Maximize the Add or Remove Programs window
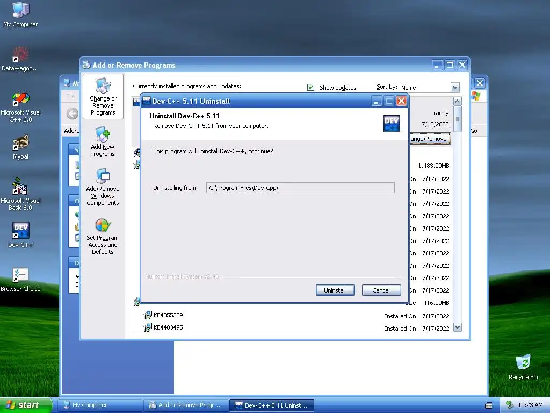Image resolution: width=550 pixels, height=413 pixels. [x=450, y=65]
